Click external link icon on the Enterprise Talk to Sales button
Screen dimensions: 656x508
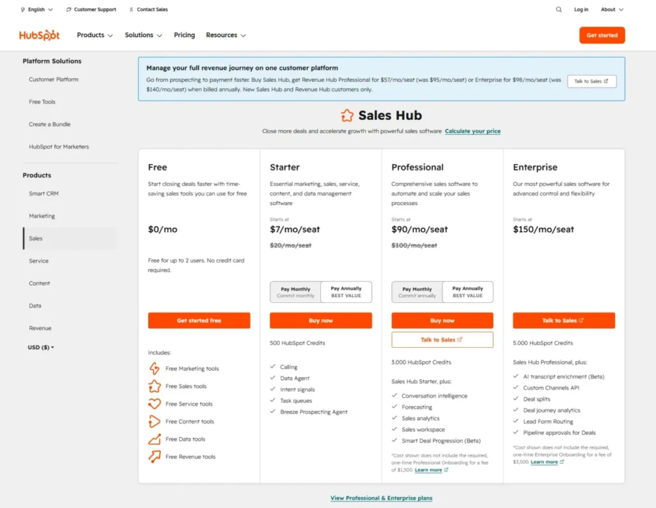581,320
